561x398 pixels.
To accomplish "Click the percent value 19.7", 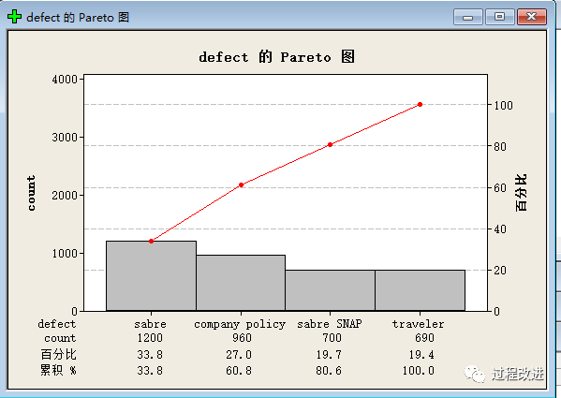I will click(329, 354).
